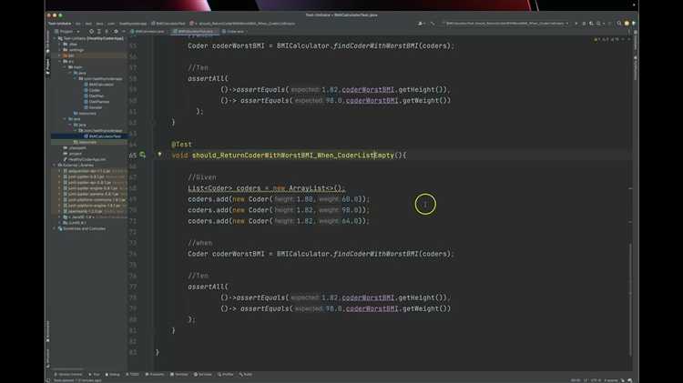Click the yellow intention lightbulb icon
The image size is (683, 383).
click(159, 154)
